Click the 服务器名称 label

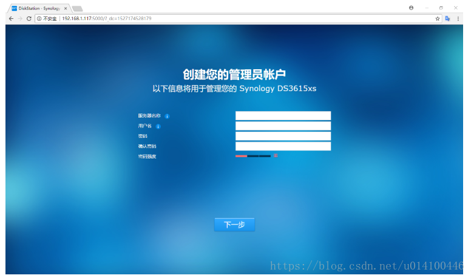click(149, 116)
